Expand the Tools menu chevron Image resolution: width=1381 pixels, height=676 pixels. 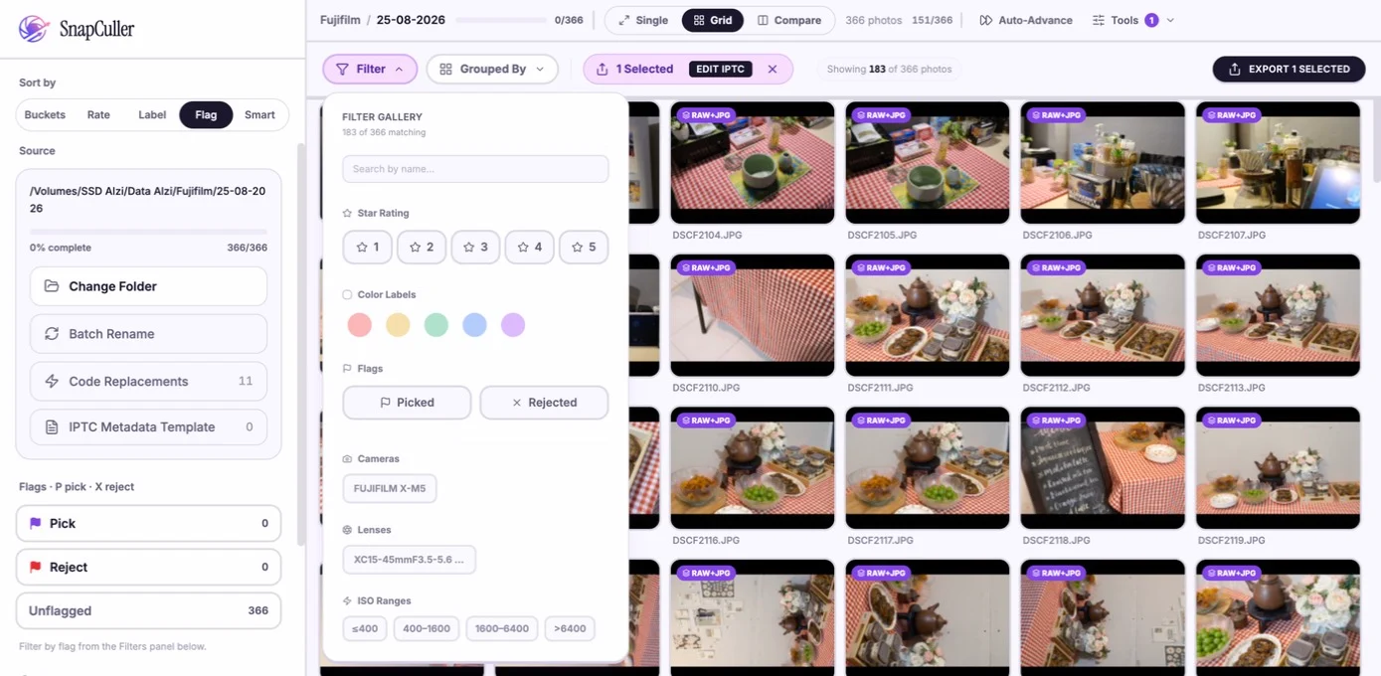(x=1170, y=20)
